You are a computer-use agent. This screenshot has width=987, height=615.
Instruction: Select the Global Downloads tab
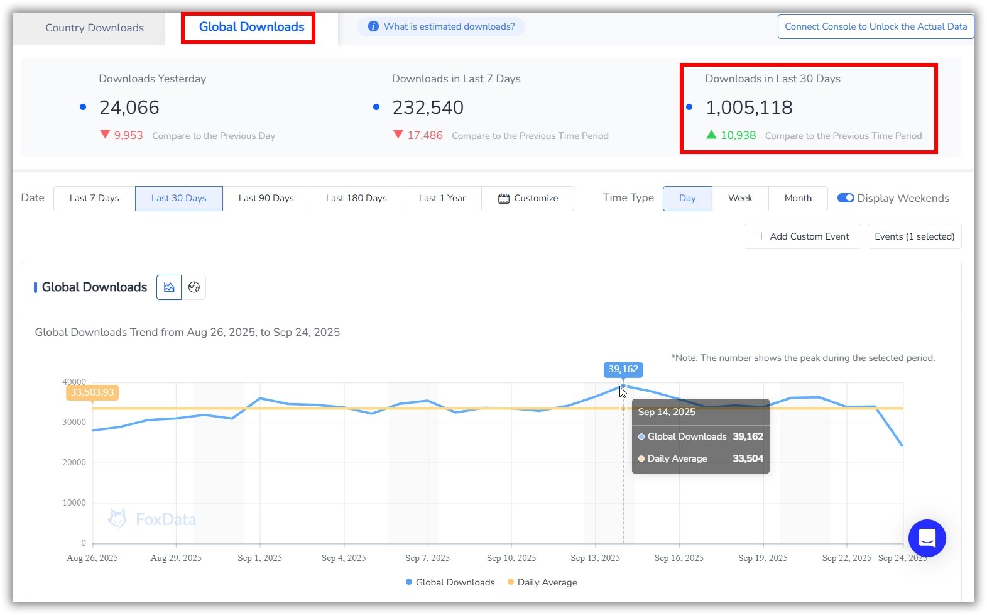(251, 27)
